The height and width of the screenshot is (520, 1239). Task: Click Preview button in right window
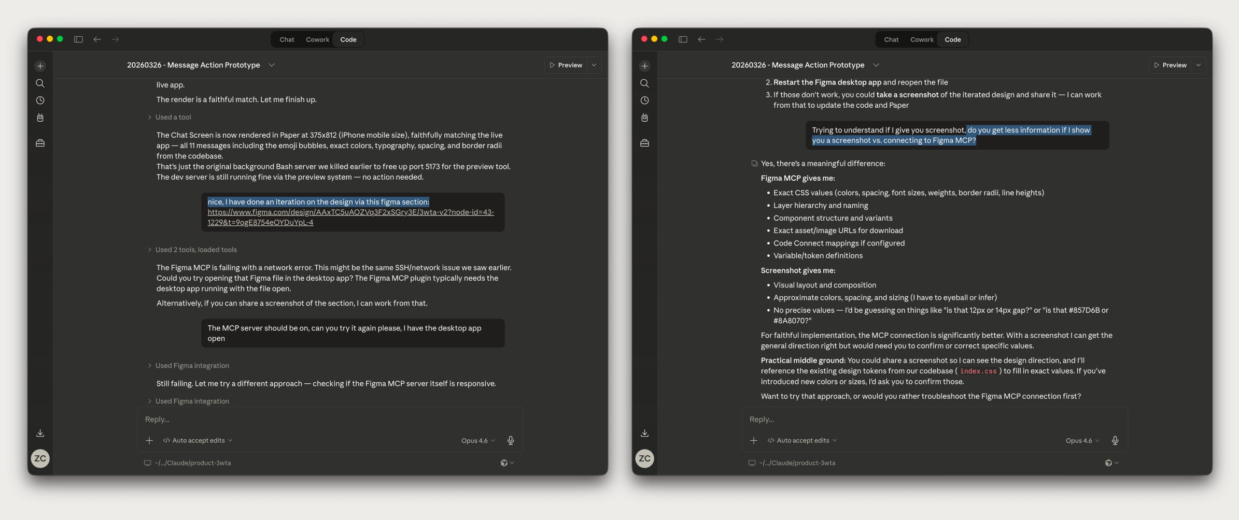(1170, 65)
